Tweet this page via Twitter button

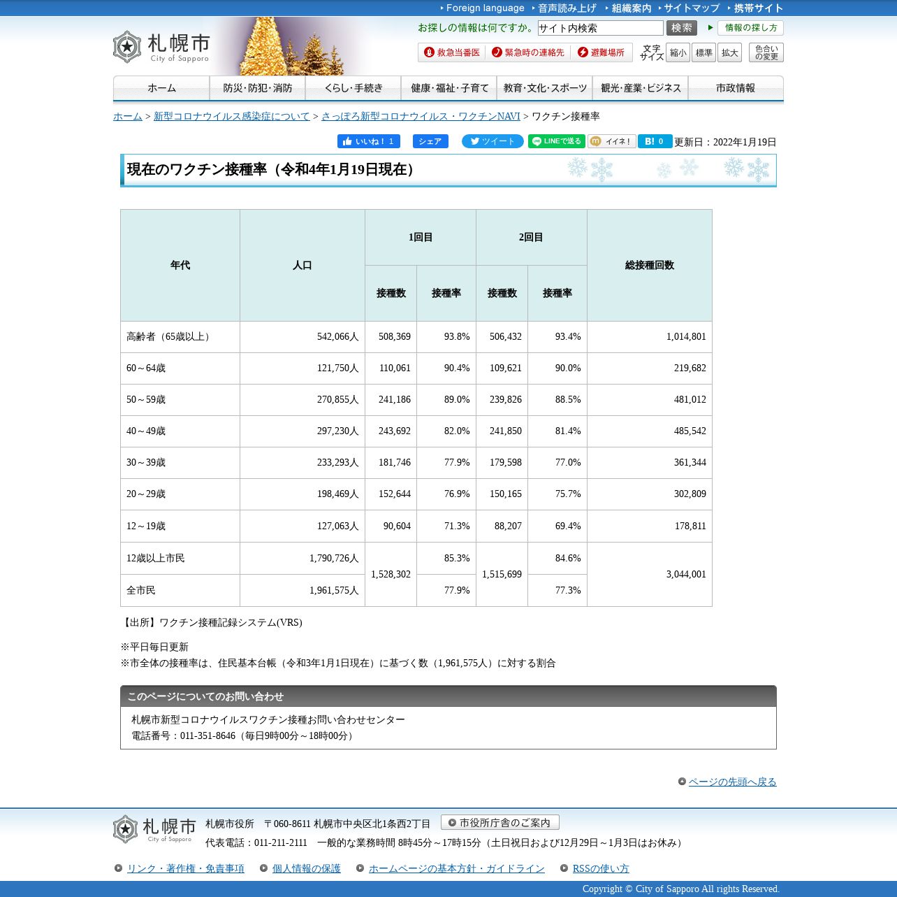(493, 141)
